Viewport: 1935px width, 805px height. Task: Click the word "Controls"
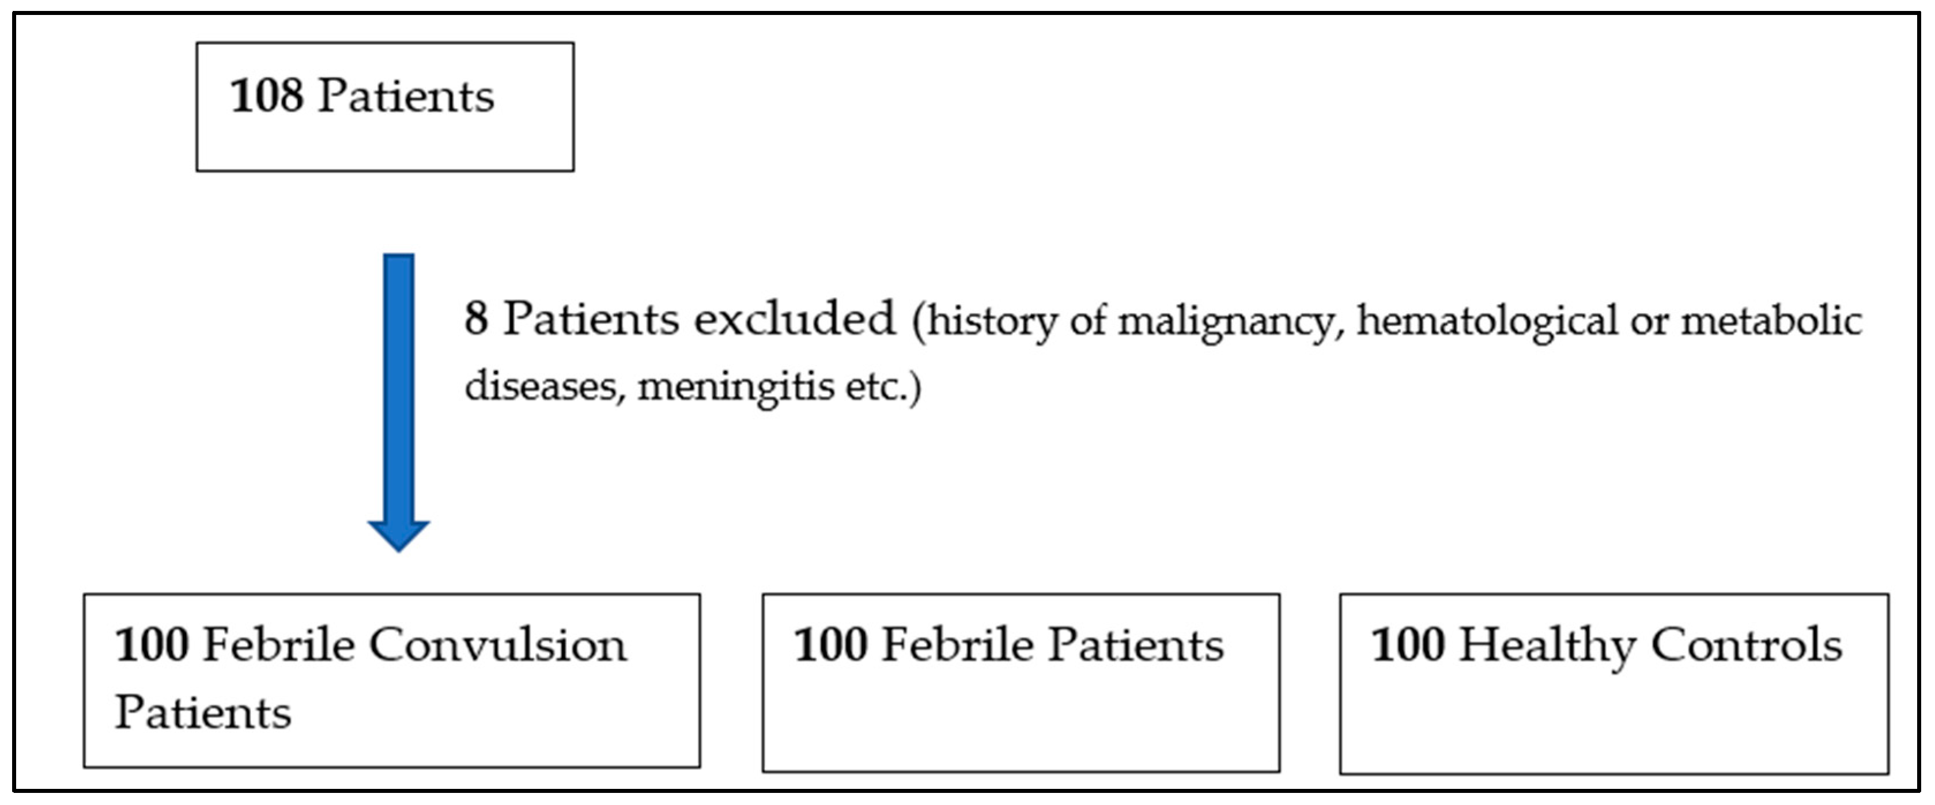pyautogui.click(x=1747, y=645)
